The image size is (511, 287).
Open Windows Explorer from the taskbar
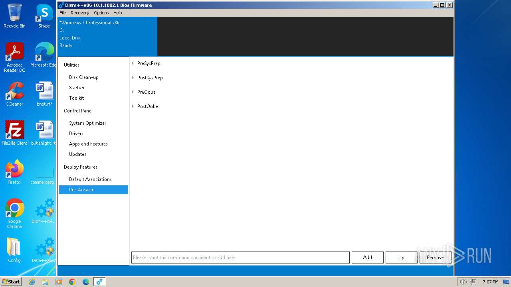[45, 282]
